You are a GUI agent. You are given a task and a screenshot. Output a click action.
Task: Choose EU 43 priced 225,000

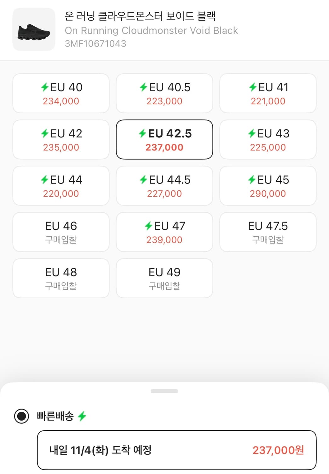pyautogui.click(x=268, y=140)
